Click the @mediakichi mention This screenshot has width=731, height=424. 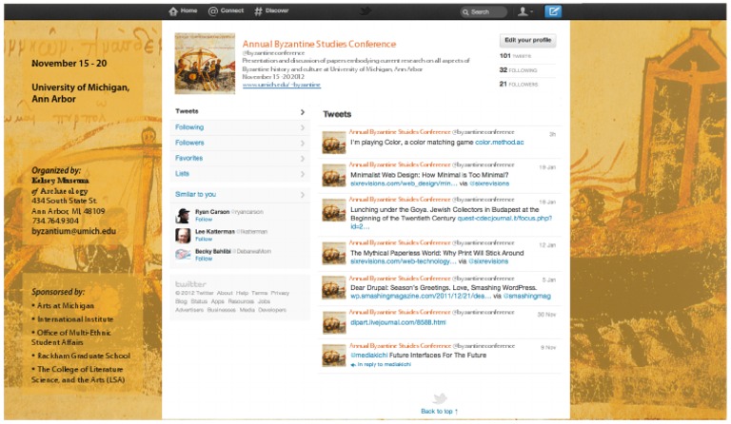tap(368, 356)
